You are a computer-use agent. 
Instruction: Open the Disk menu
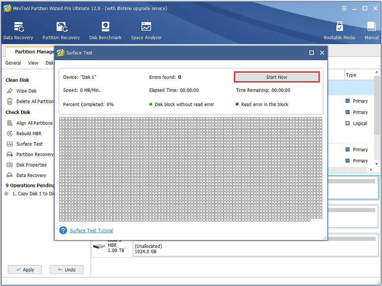(x=50, y=63)
